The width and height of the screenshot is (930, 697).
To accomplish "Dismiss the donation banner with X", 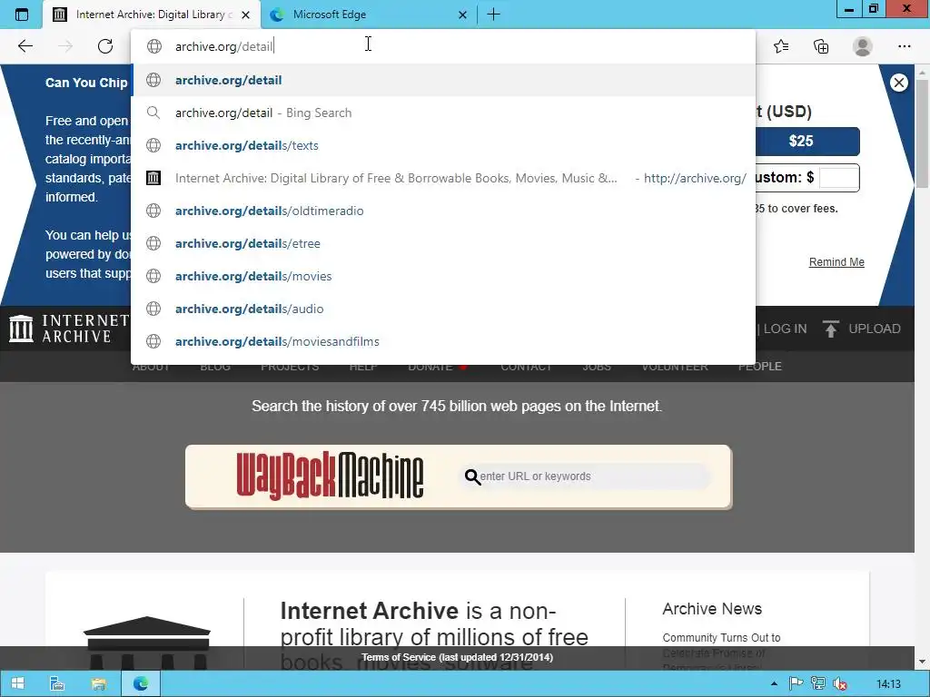I will (x=898, y=83).
